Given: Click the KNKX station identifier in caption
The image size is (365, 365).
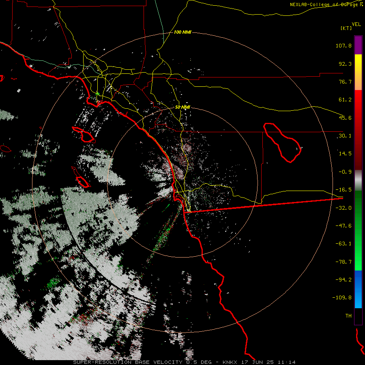Looking at the screenshot, I should pyautogui.click(x=230, y=362).
